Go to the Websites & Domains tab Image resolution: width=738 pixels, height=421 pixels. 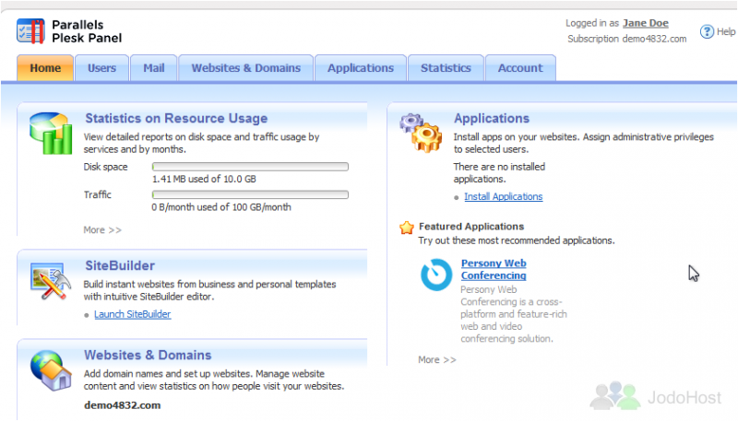[245, 68]
